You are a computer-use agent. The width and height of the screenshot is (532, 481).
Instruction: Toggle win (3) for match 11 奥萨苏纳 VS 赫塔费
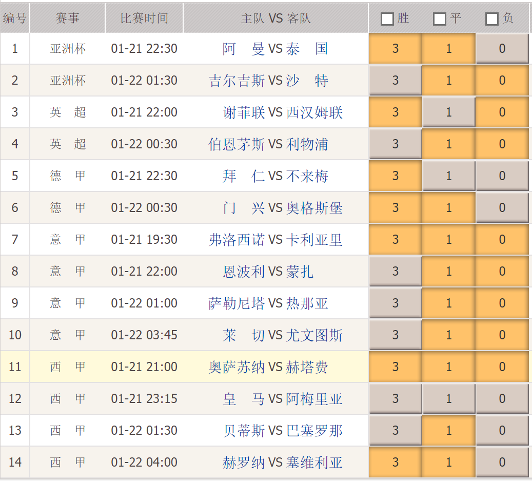tap(396, 367)
